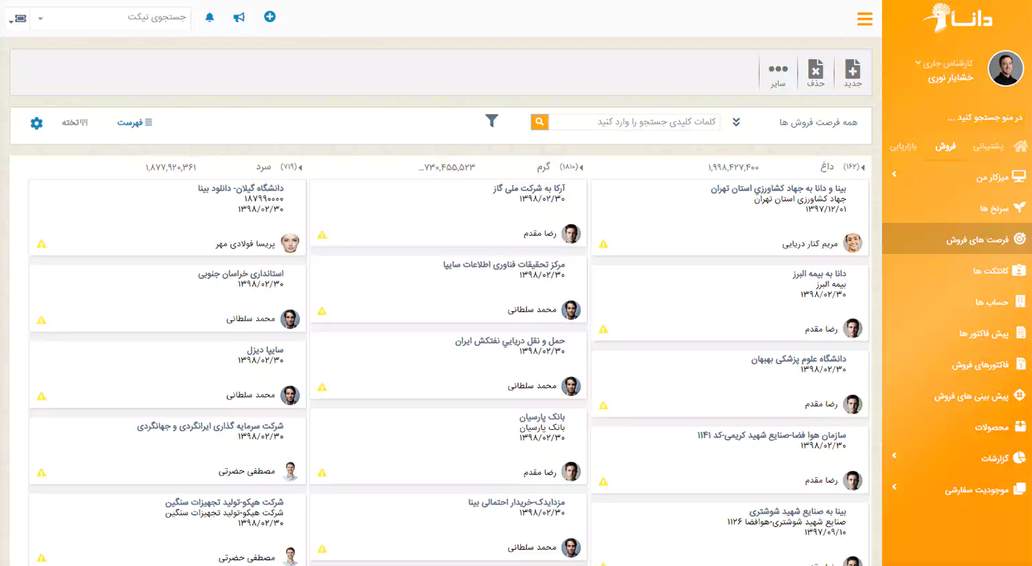This screenshot has width=1032, height=566.
Task: Collapse the hot (داغ) column
Action: pyautogui.click(x=863, y=167)
